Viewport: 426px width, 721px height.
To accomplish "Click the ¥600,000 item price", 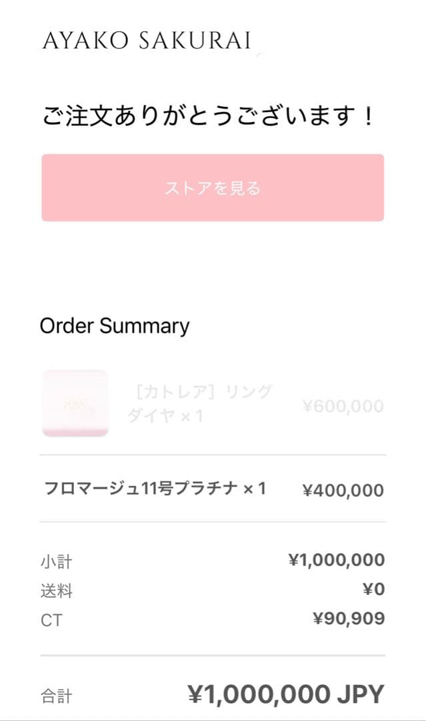I will [x=343, y=406].
